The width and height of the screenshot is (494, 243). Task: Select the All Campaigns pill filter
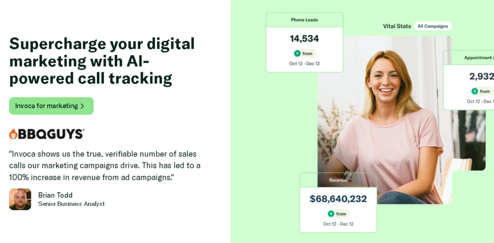(432, 26)
